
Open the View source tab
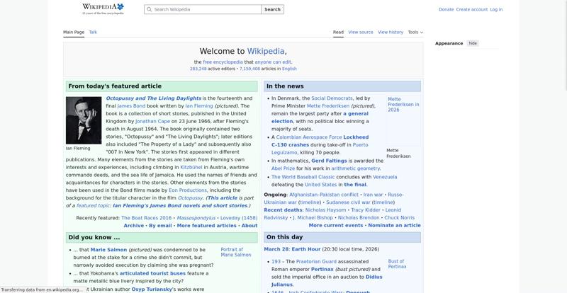360,32
